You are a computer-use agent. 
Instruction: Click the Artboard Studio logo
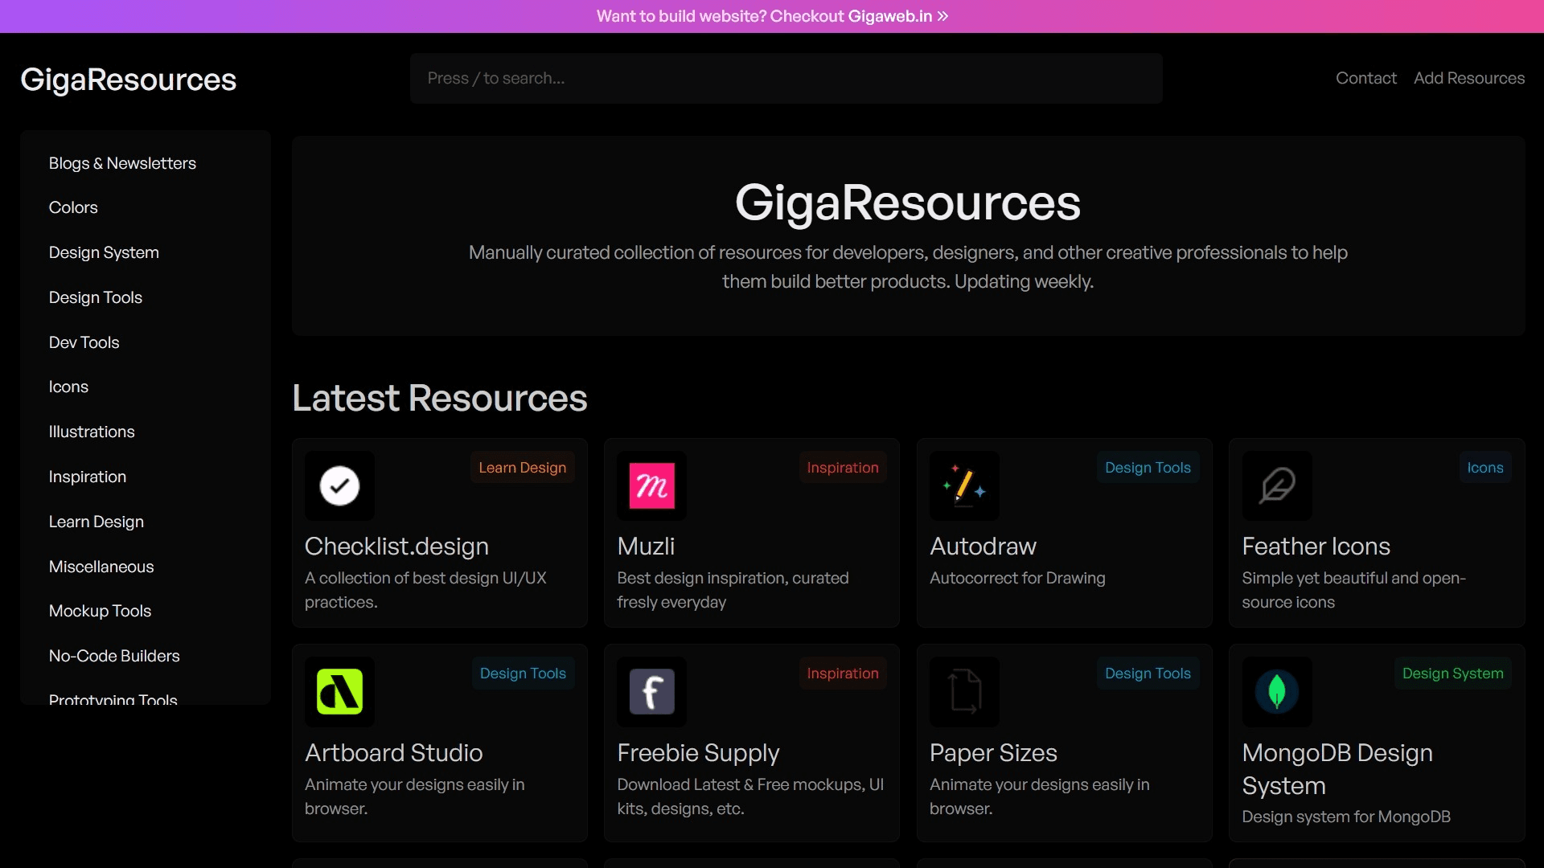point(339,691)
